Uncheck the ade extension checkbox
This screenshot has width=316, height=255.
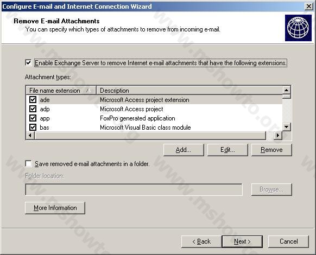point(33,99)
